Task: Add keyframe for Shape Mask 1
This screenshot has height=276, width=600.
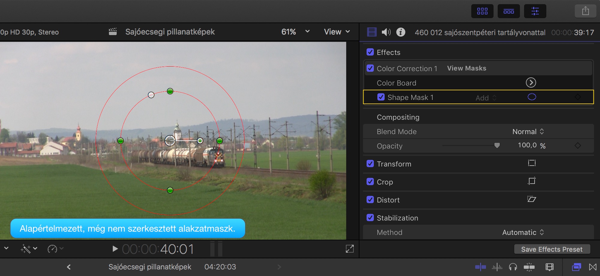Action: [577, 97]
